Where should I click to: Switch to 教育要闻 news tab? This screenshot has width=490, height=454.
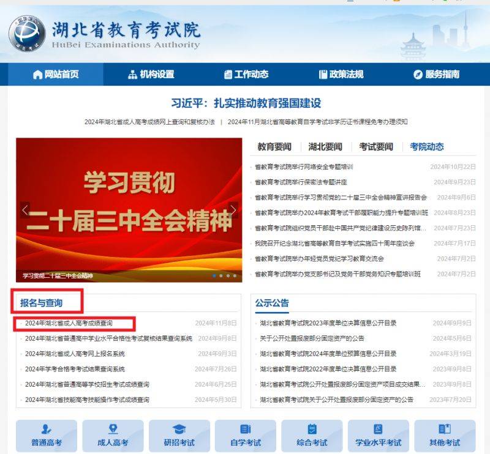pos(274,147)
